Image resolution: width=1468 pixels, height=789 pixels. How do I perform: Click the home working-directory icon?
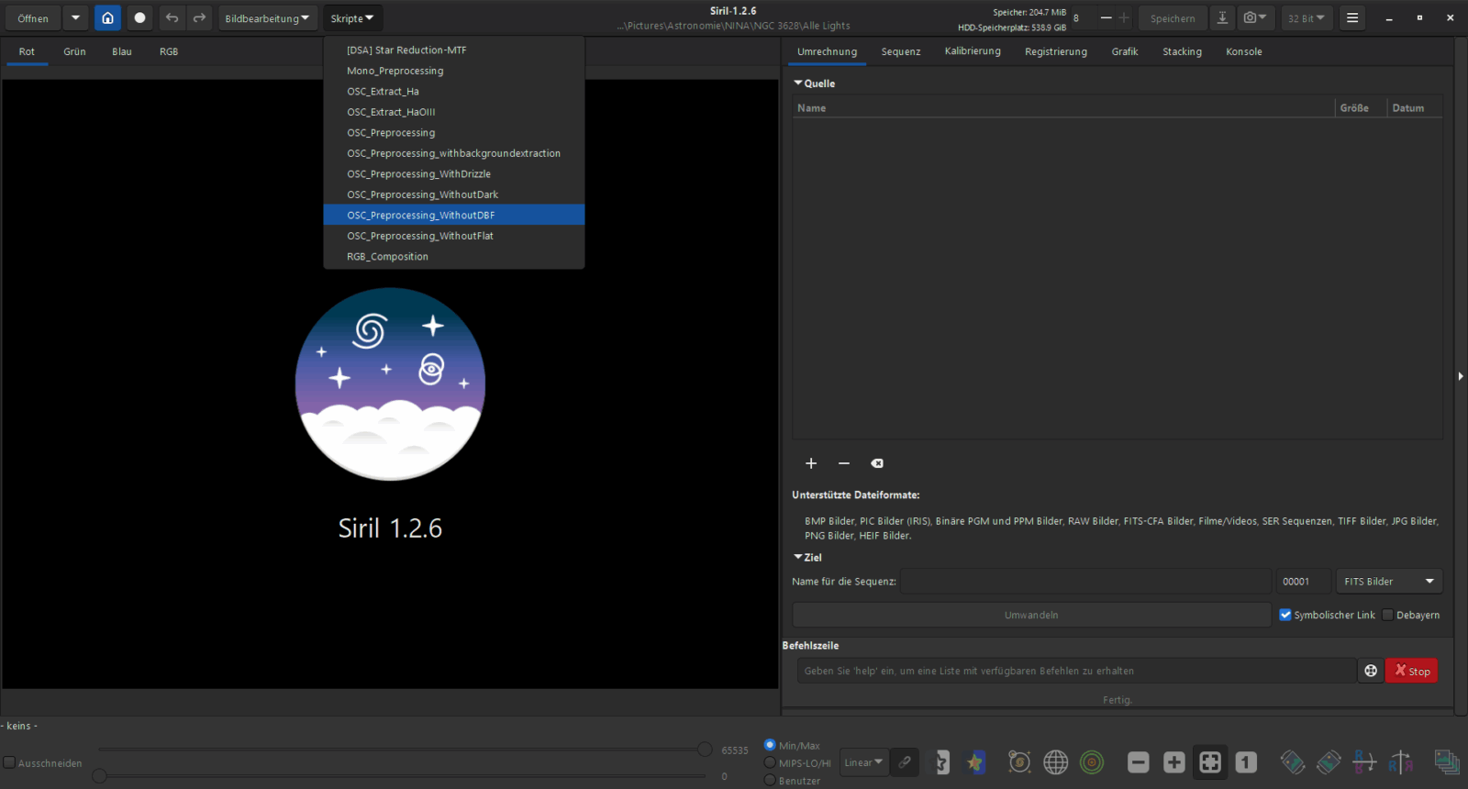107,17
